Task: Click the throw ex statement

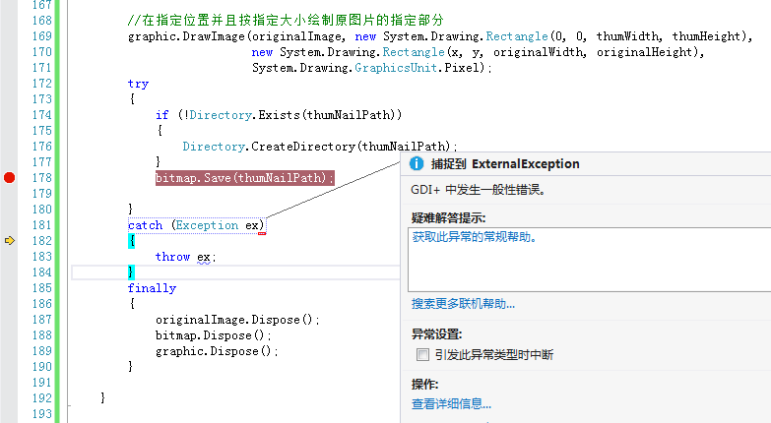Action: (185, 257)
